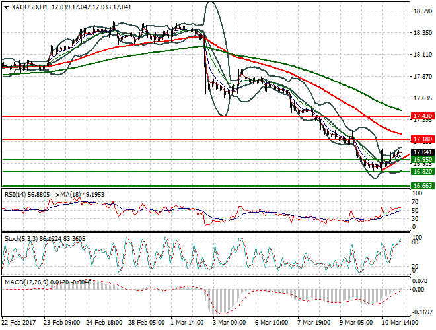This screenshot has height=330, width=436.
Task: Click the 7 Mar 19:00 time axis label
Action: [x=314, y=323]
